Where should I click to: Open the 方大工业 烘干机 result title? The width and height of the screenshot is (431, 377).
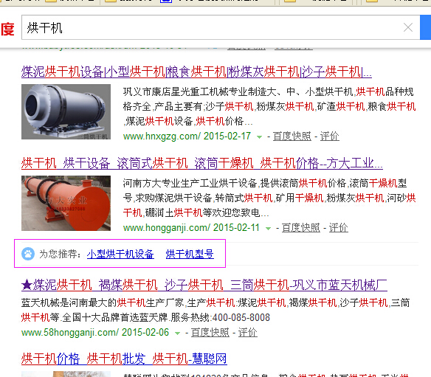(x=202, y=163)
